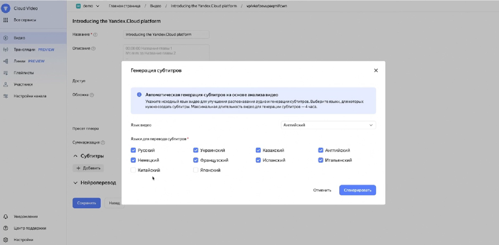Uncheck the Русский subtitle language
Viewport: 499px width, 245px height.
133,150
